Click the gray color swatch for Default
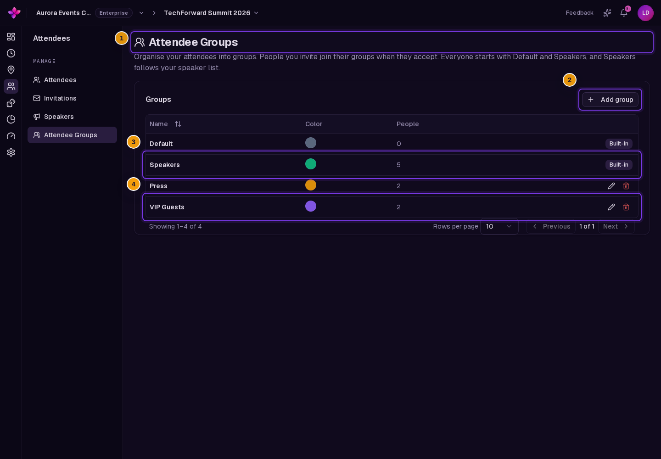Image resolution: width=661 pixels, height=459 pixels. (311, 143)
